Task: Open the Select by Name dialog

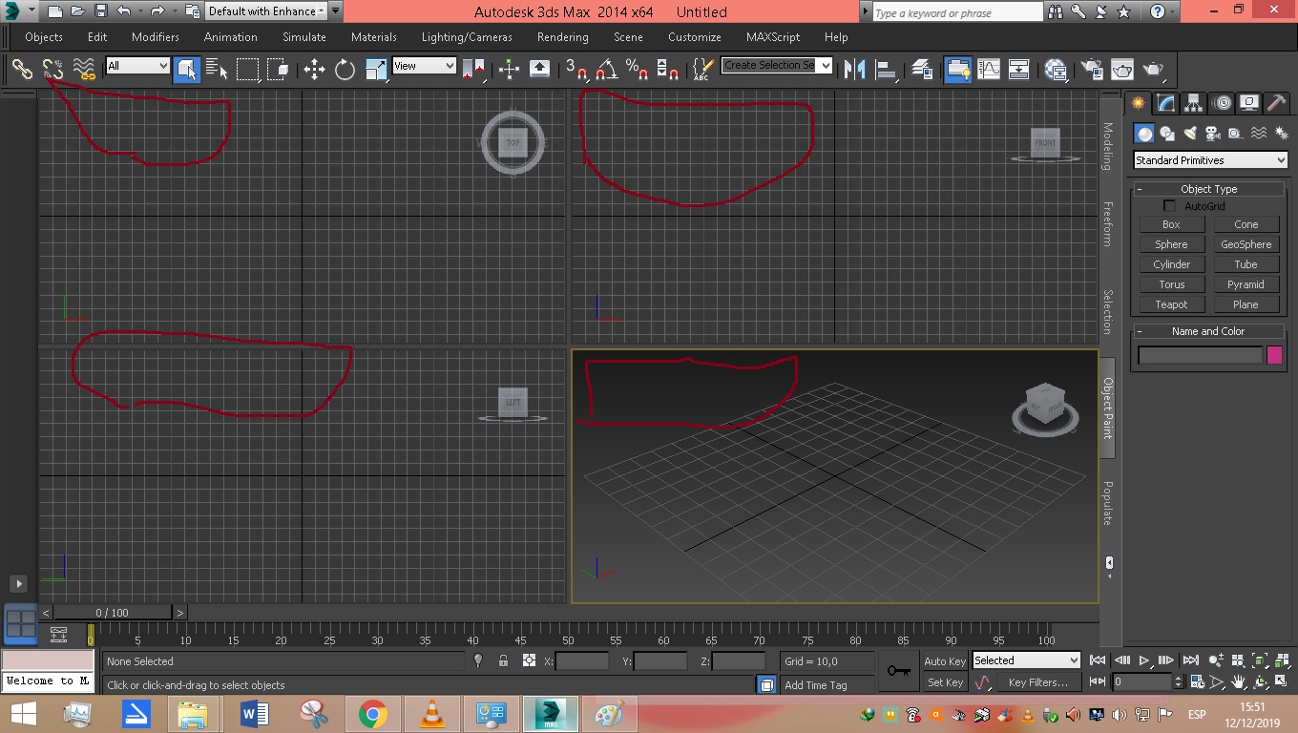Action: (217, 69)
